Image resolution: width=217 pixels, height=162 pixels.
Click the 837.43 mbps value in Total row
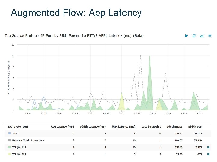point(178,133)
